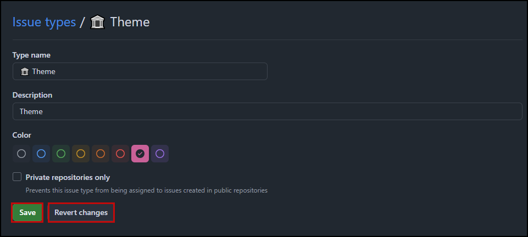528x237 pixels.
Task: Go back to the Issue types page
Action: [x=44, y=22]
